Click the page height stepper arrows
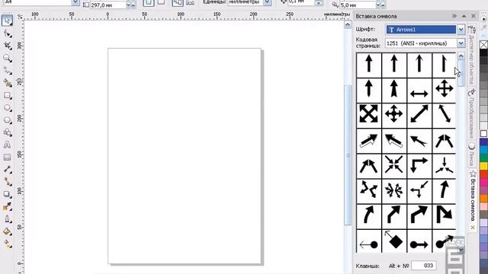Screen dimensions: 488x274 click(131, 5)
